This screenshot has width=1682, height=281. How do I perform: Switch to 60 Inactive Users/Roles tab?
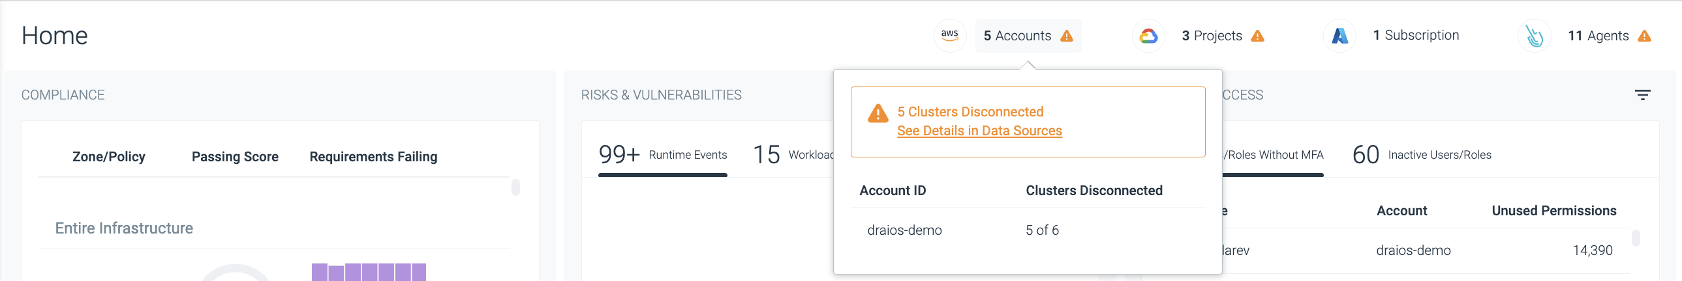point(1422,155)
